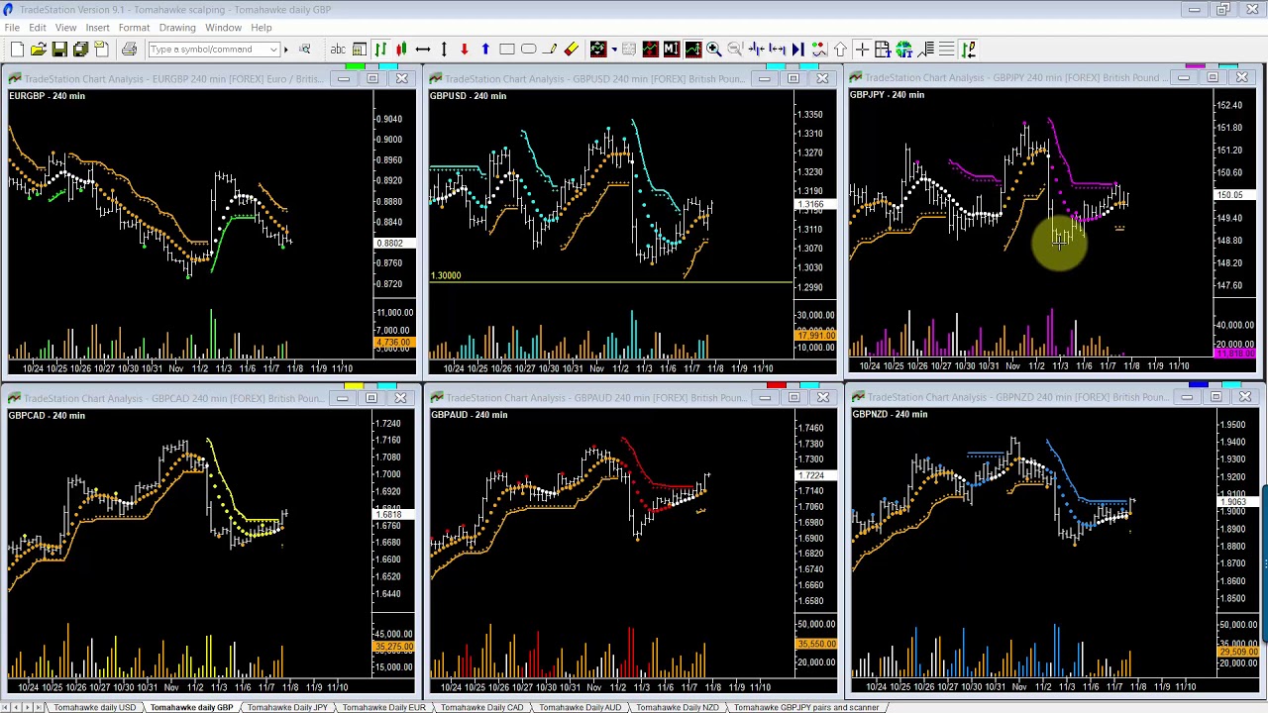
Task: Click the globe network icon
Action: (x=904, y=50)
